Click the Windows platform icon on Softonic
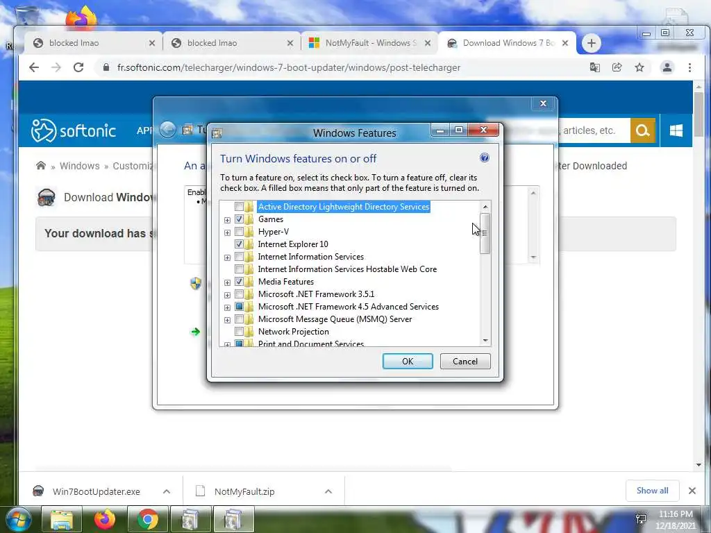Screen dimensions: 711x533 [x=676, y=130]
